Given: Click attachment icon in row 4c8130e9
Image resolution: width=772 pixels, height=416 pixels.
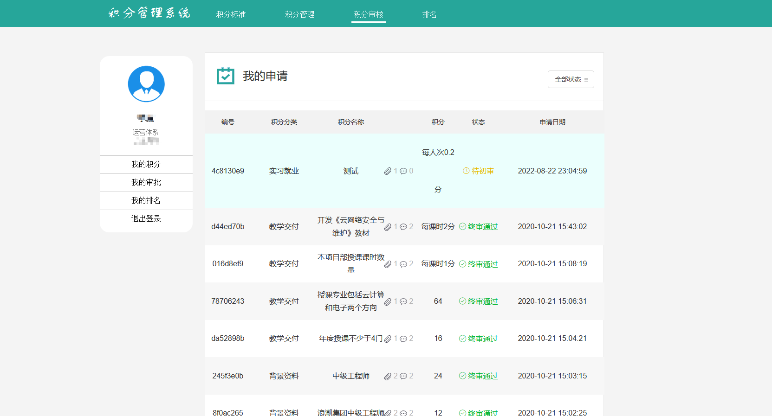Looking at the screenshot, I should (388, 171).
